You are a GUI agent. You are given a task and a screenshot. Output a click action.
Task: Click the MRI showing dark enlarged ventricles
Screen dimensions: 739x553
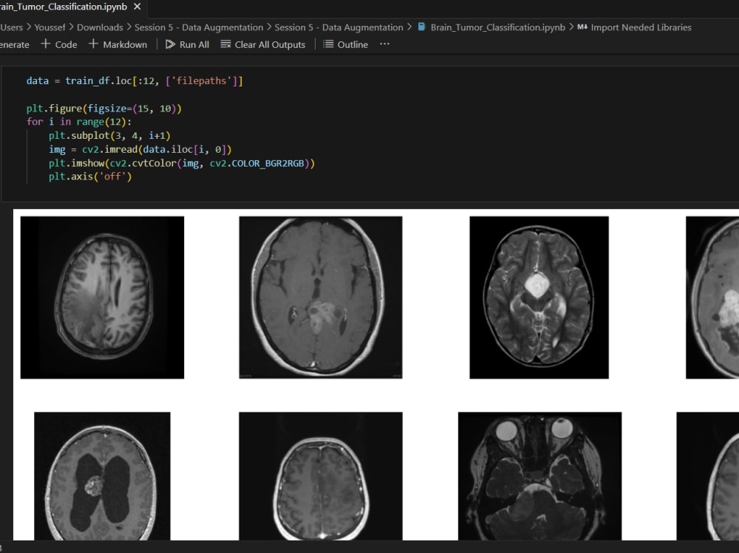[x=102, y=475]
